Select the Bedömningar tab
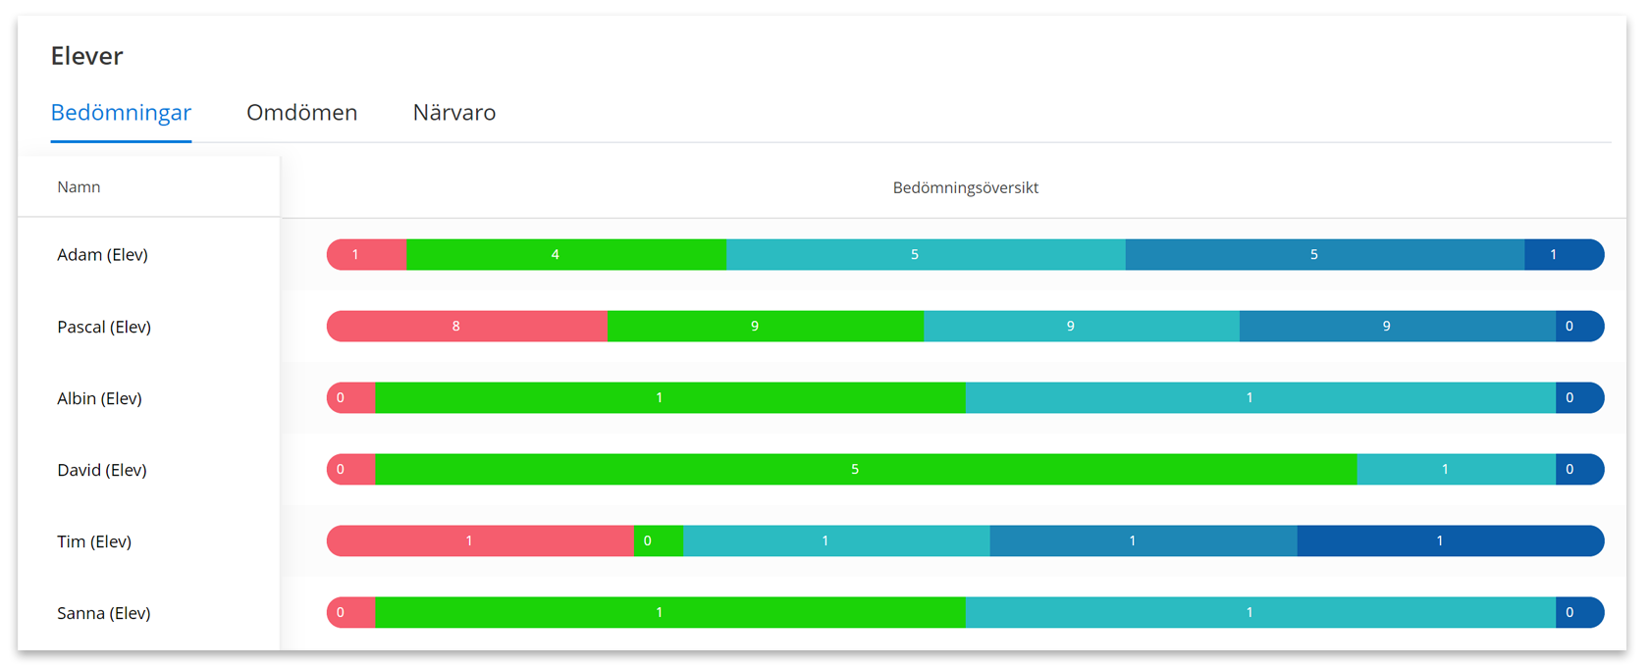 click(121, 113)
